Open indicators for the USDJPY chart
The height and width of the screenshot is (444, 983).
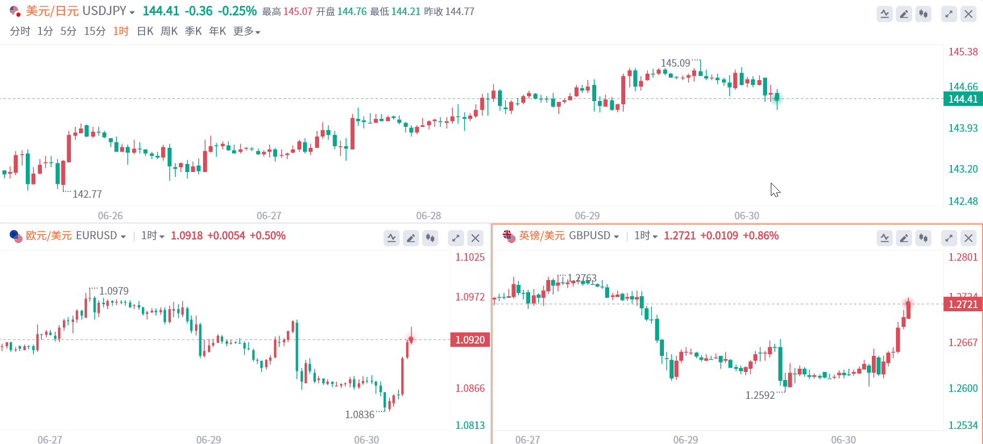coord(885,14)
